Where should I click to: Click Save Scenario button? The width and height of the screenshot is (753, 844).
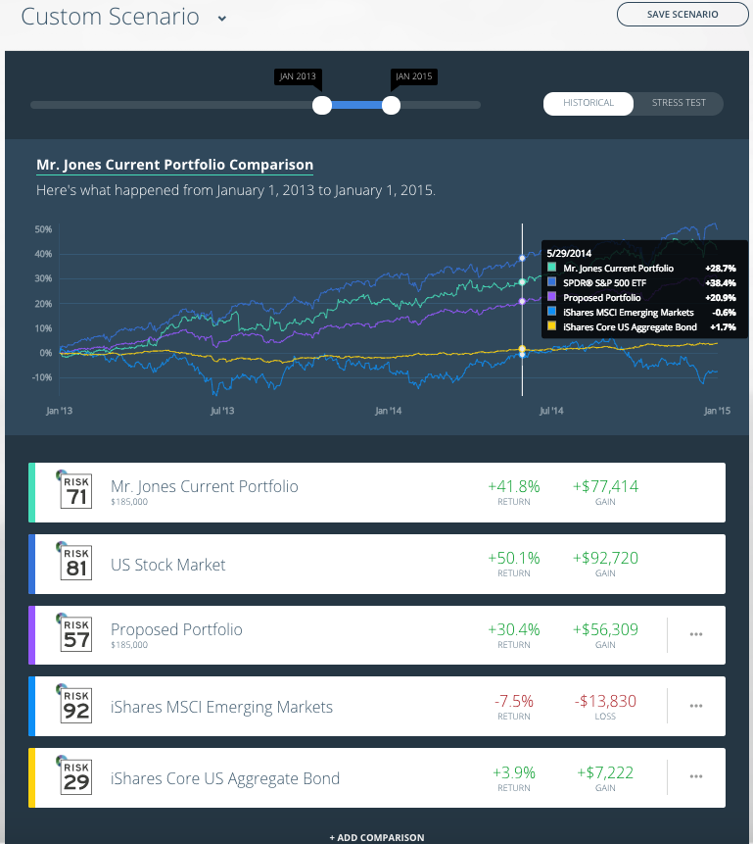682,15
